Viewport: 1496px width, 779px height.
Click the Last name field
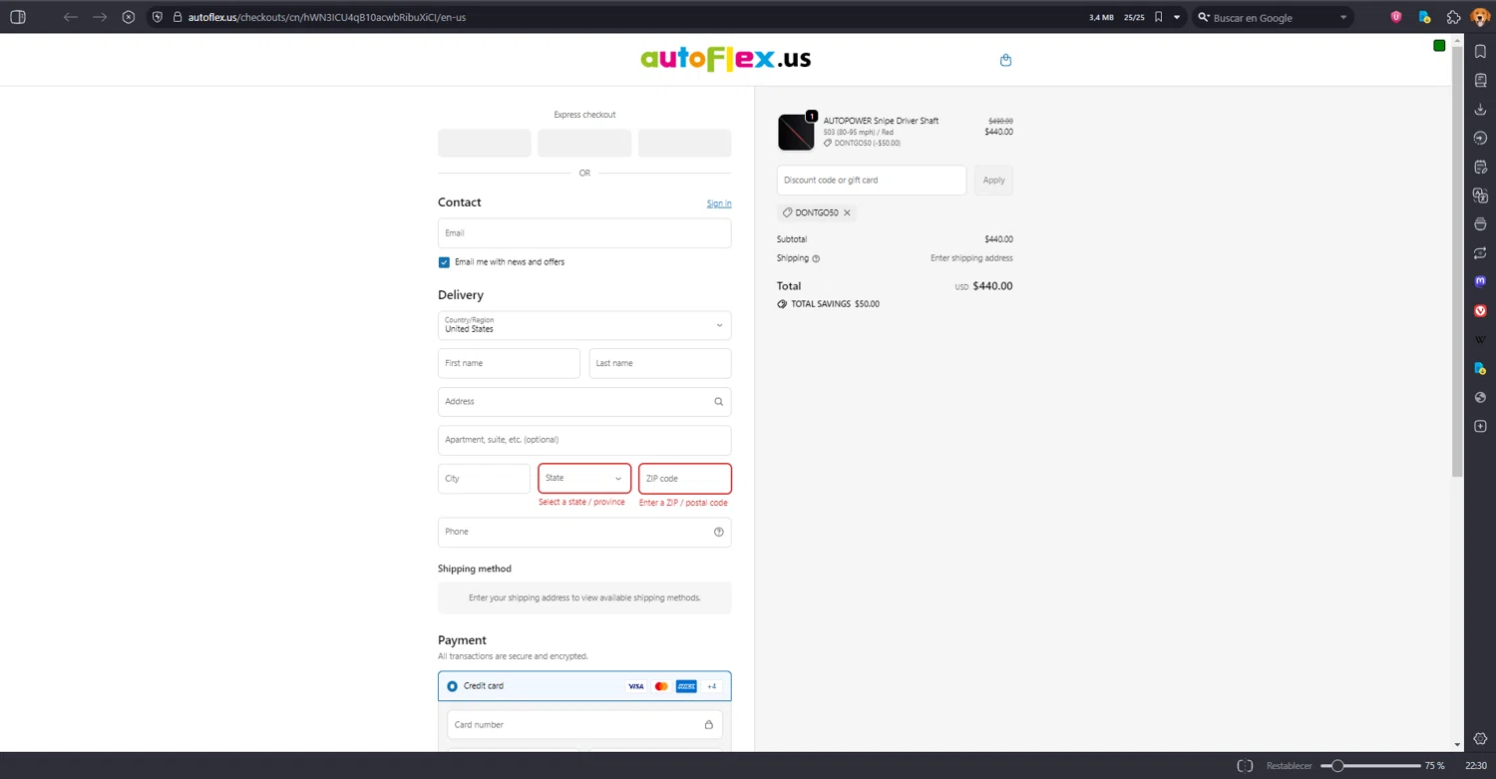click(x=660, y=363)
